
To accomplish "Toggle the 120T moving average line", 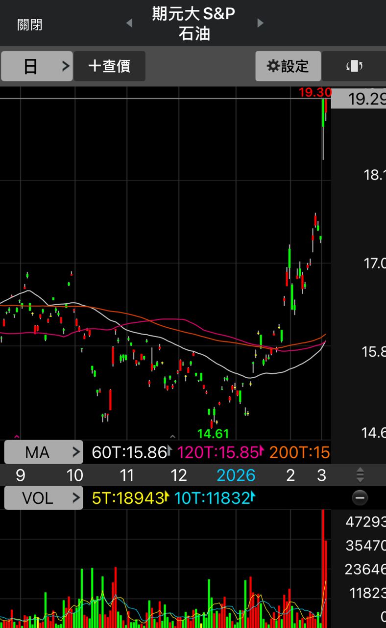I will pyautogui.click(x=218, y=452).
